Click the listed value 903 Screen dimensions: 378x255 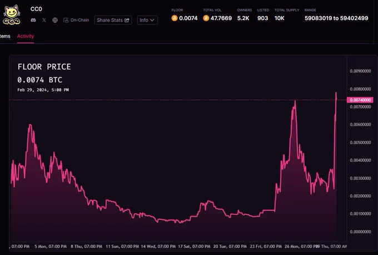pyautogui.click(x=262, y=18)
